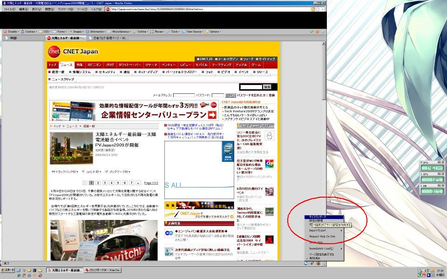Open the クリップボード04 IrfanView taskbar button
The width and height of the screenshot is (447, 279).
[x=103, y=270]
